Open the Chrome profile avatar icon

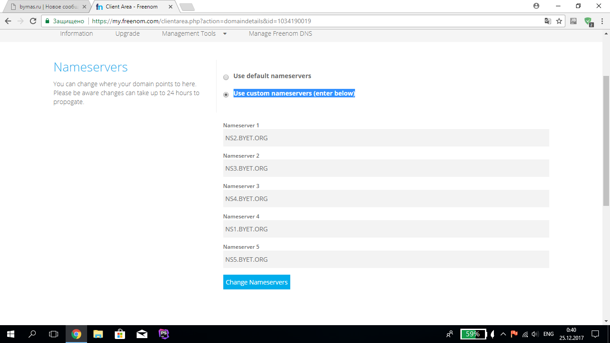coord(536,6)
